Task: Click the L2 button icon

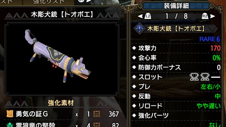Action: coord(148,16)
